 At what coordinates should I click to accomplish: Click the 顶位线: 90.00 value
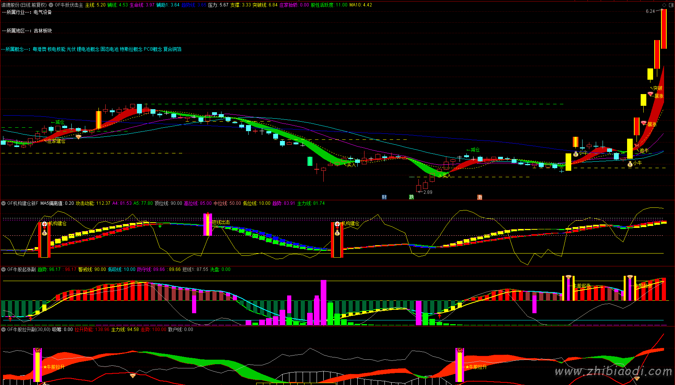pyautogui.click(x=168, y=203)
